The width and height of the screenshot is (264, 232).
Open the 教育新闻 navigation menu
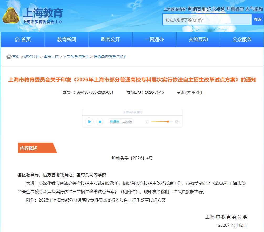click(x=66, y=39)
